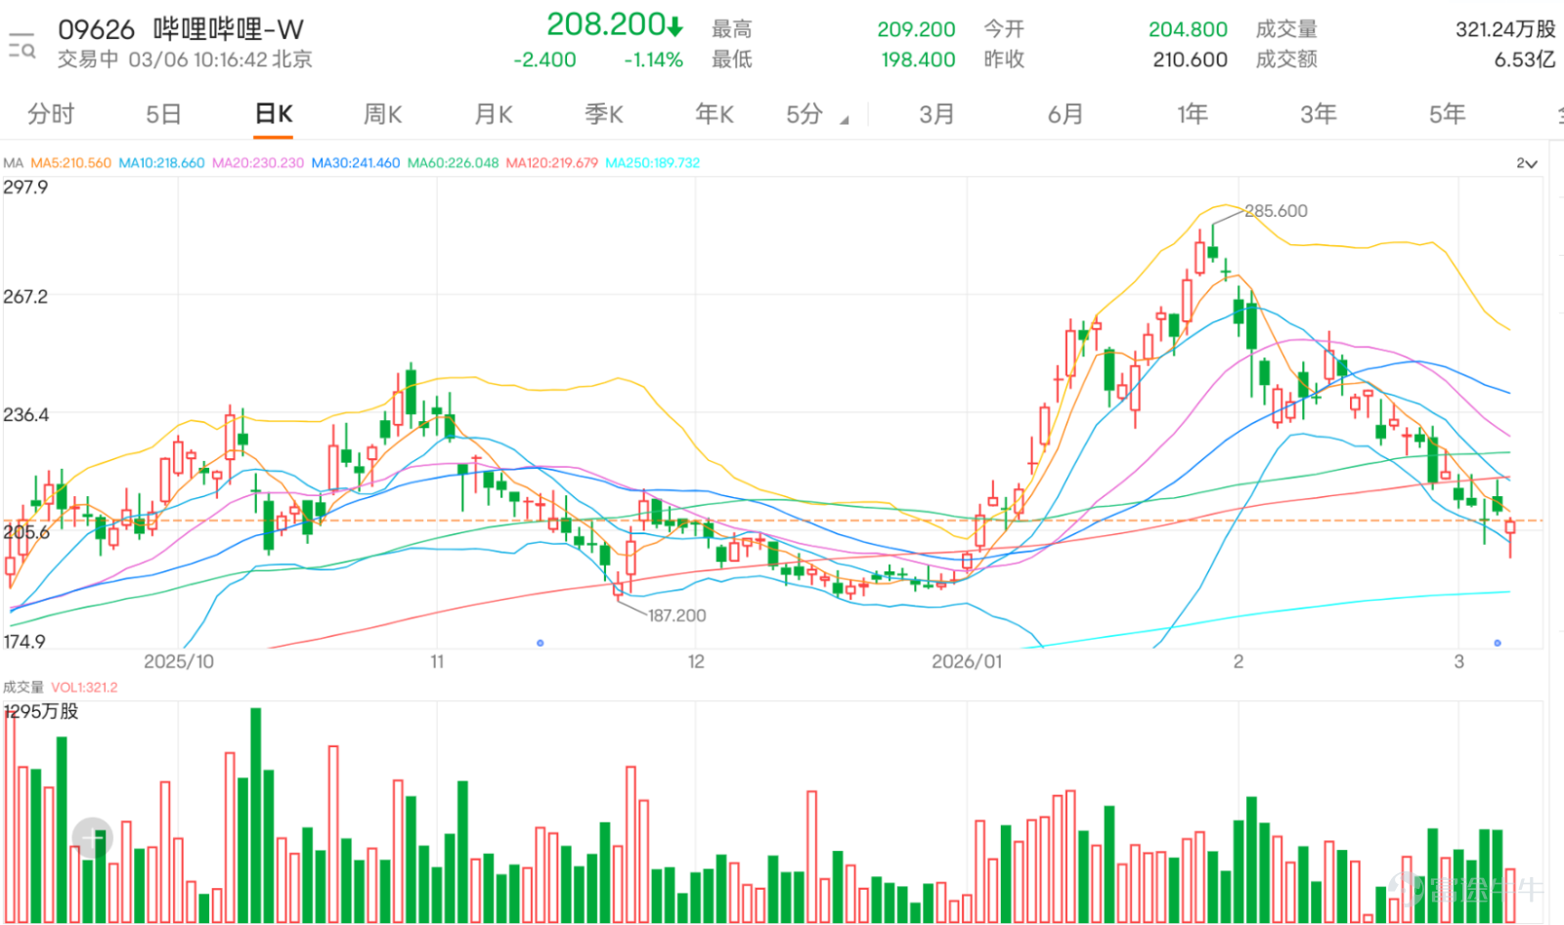Click the MA5:210.560 indicator label
Viewport: 1564px width, 925px height.
pos(71,163)
